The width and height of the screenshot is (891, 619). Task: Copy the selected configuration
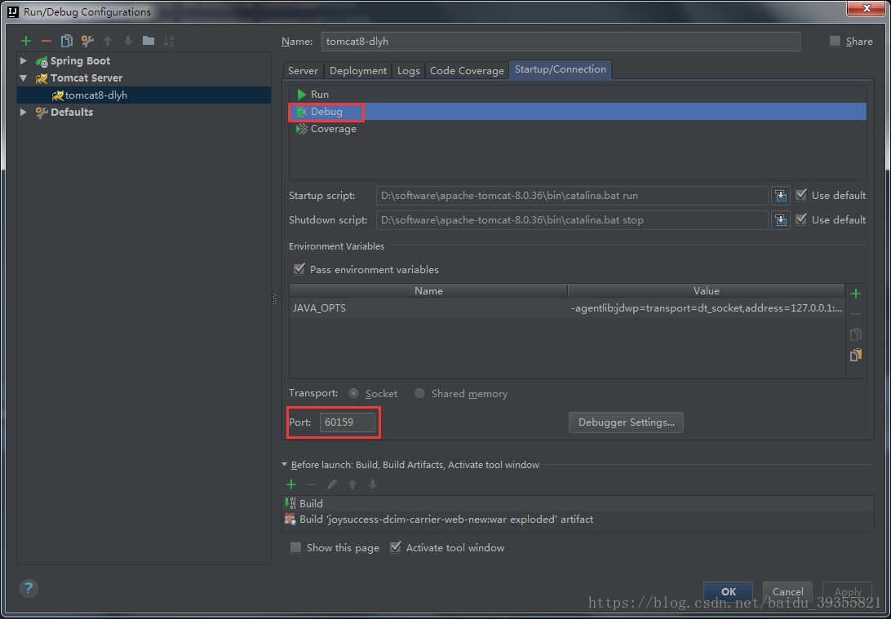[x=66, y=41]
